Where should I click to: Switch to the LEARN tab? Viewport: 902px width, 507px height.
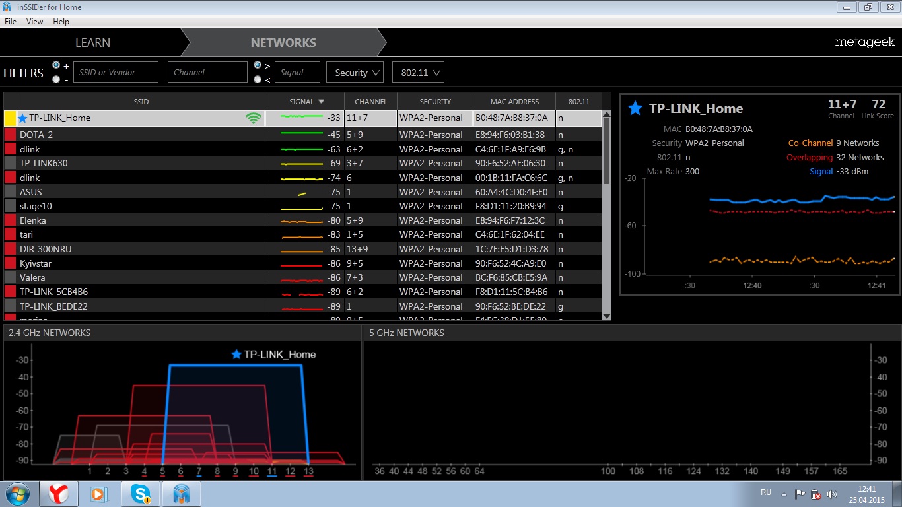click(x=92, y=43)
